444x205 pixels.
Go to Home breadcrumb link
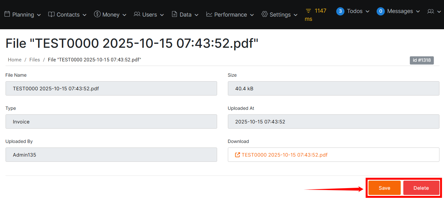tap(15, 60)
